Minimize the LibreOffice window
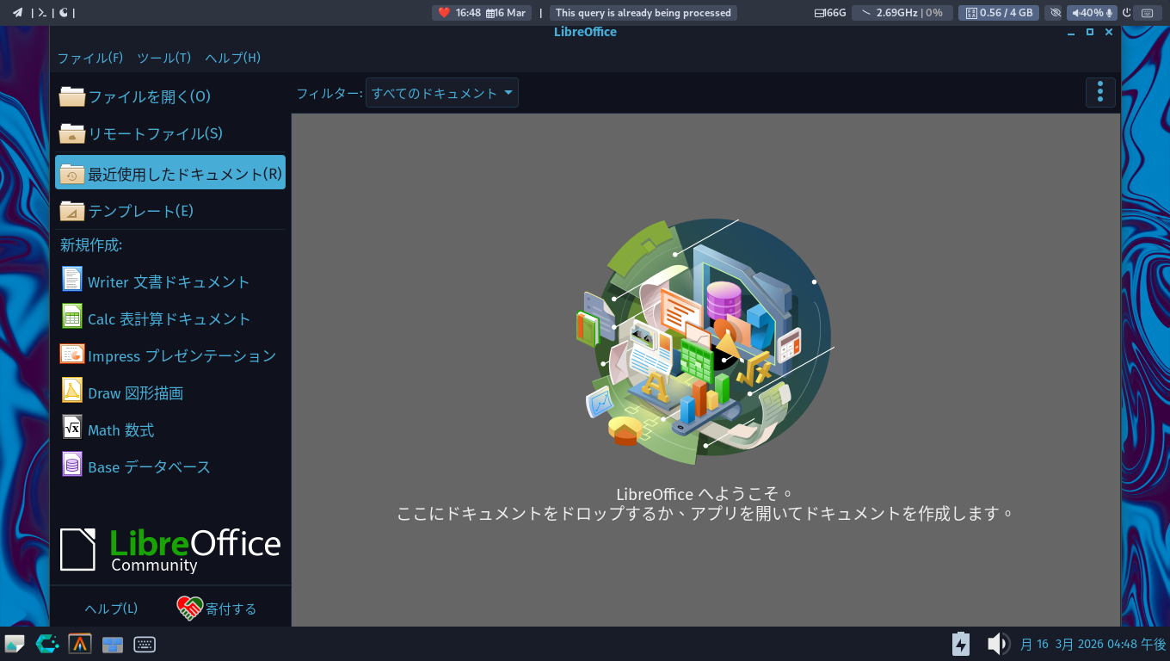 [1071, 32]
